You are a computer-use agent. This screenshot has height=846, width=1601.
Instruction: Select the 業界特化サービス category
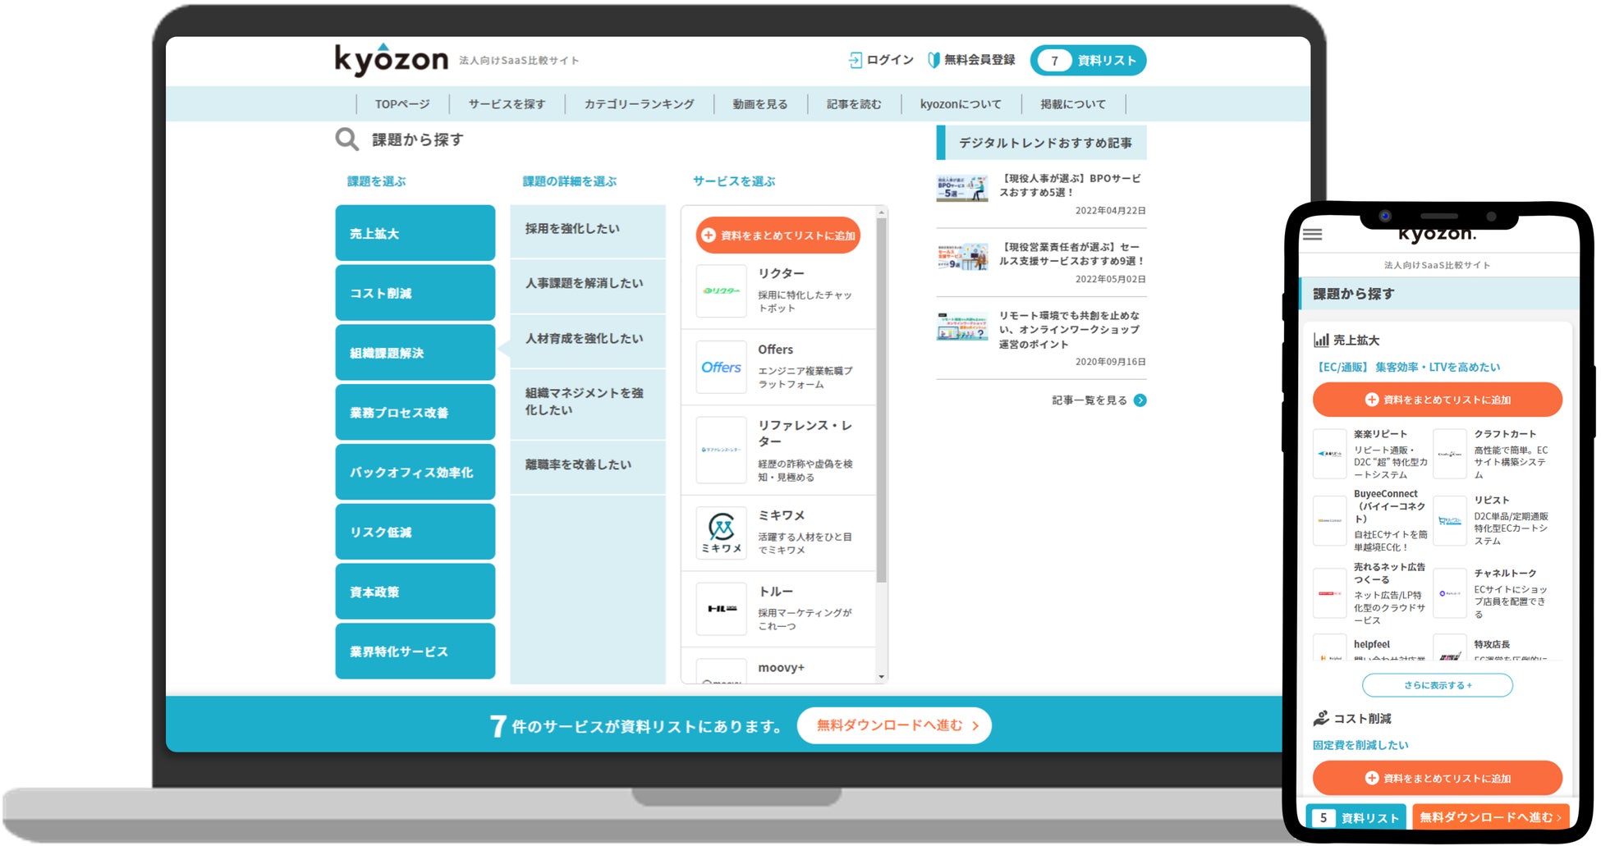click(415, 652)
